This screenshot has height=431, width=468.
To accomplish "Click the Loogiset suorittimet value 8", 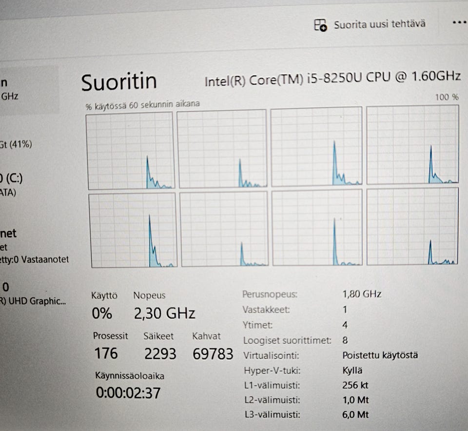I will pyautogui.click(x=345, y=340).
